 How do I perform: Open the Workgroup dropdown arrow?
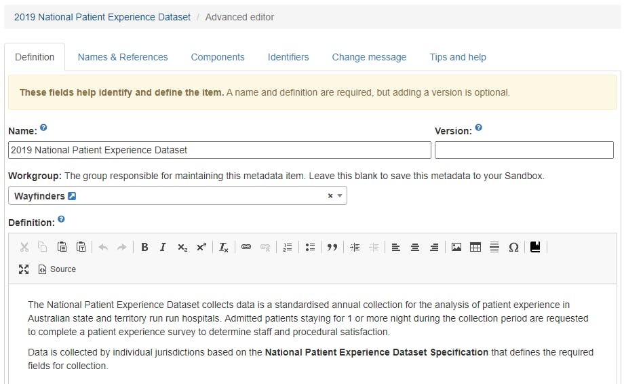coord(340,196)
